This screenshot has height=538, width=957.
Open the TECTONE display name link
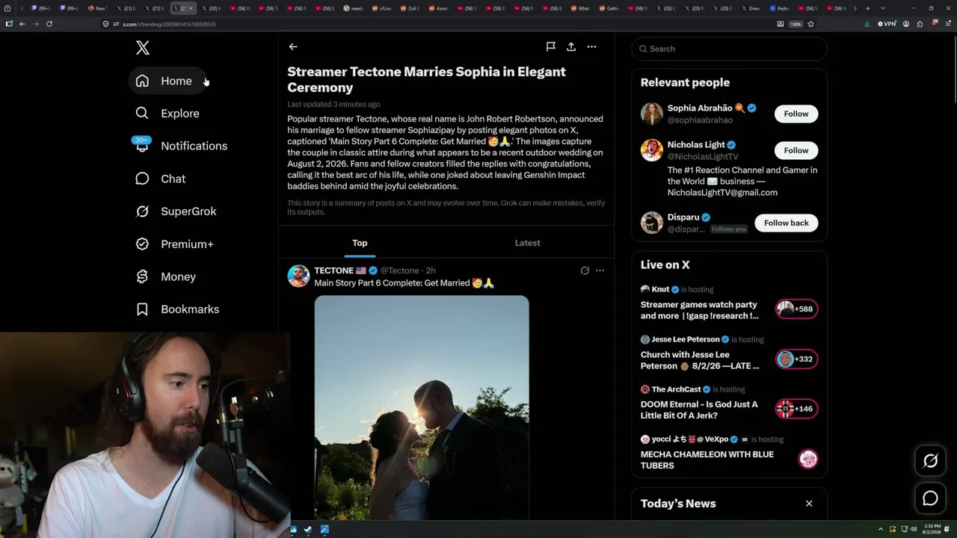coord(334,270)
